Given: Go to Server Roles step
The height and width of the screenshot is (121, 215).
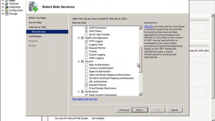Looking at the screenshot, I should click(35, 23).
